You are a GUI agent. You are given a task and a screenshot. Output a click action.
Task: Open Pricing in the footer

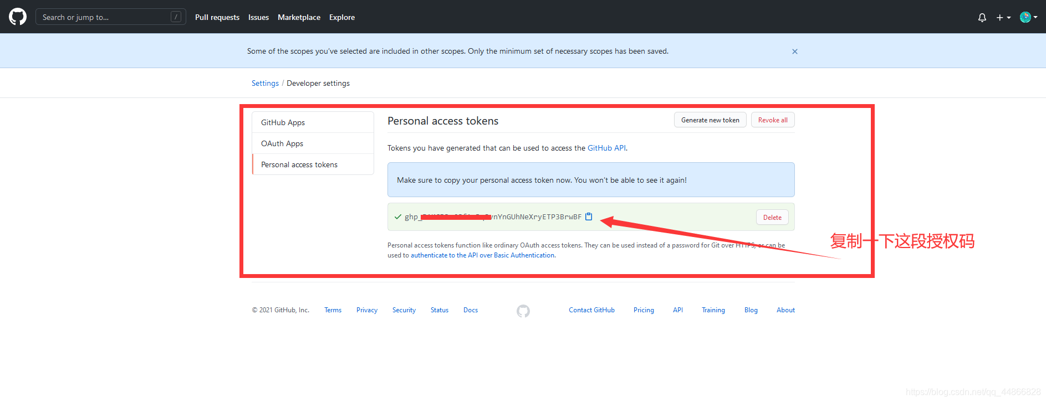[644, 310]
